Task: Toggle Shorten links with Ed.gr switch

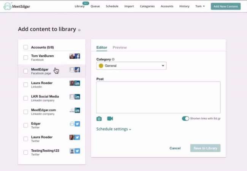Action: click(x=185, y=119)
